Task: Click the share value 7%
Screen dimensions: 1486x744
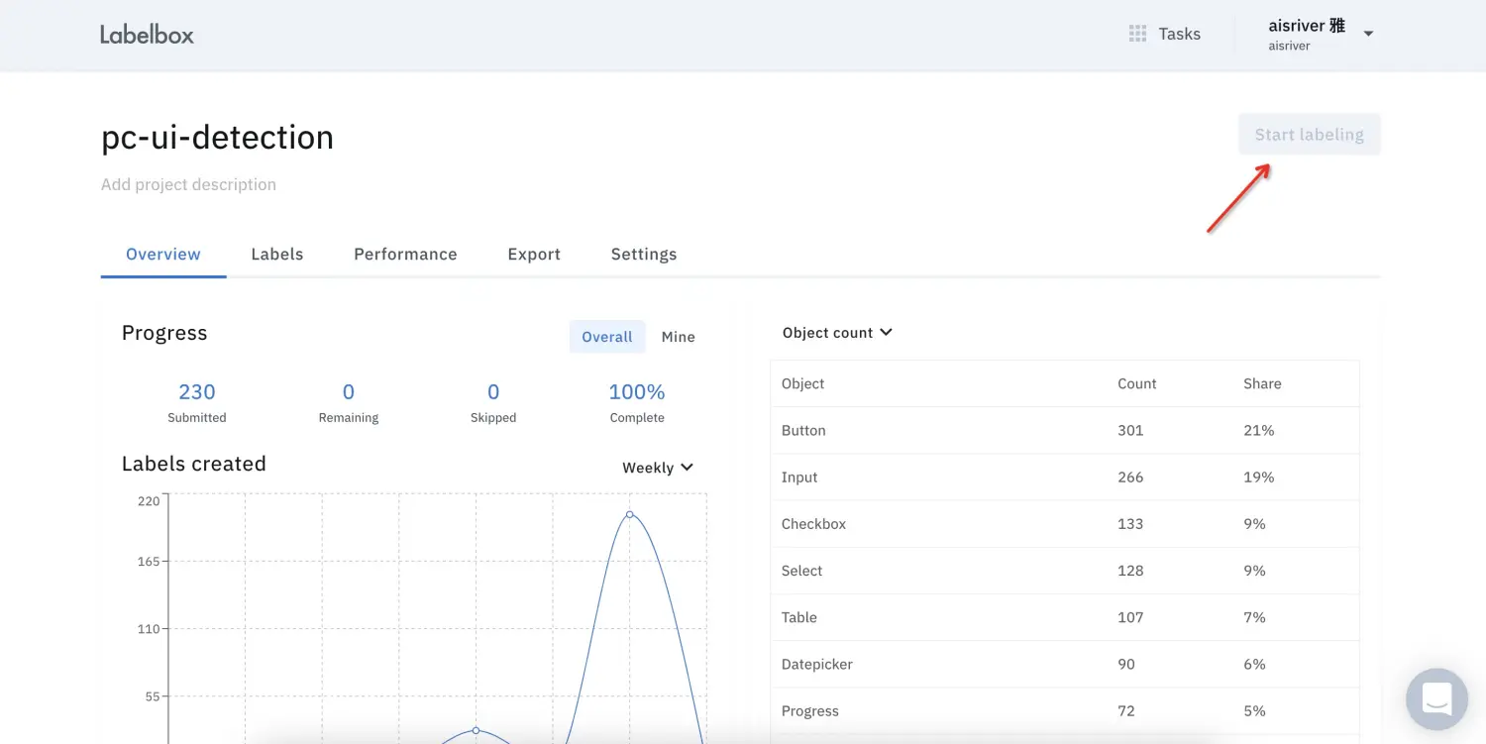Action: pyautogui.click(x=1254, y=617)
